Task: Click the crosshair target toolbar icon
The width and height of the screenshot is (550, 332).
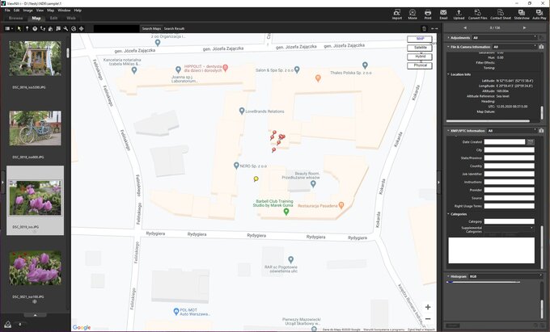Action: [82, 29]
